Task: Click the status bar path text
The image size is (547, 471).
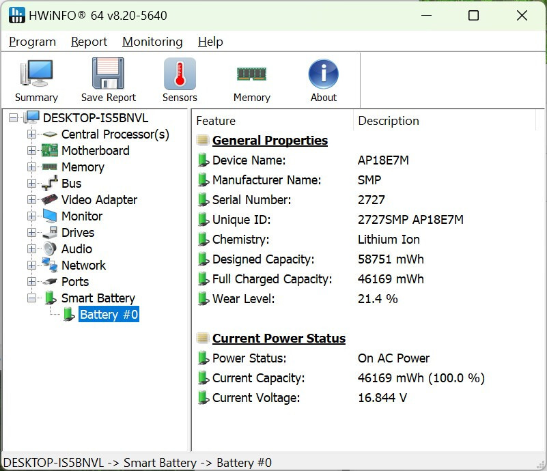Action: tap(137, 463)
